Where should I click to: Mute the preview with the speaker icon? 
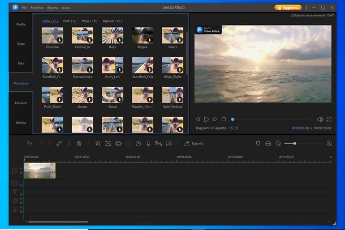(x=320, y=119)
